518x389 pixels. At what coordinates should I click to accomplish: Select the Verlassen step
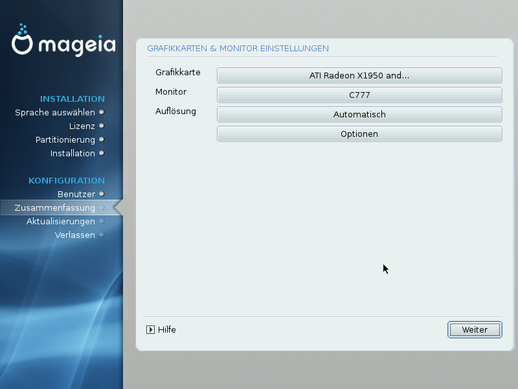tap(74, 235)
